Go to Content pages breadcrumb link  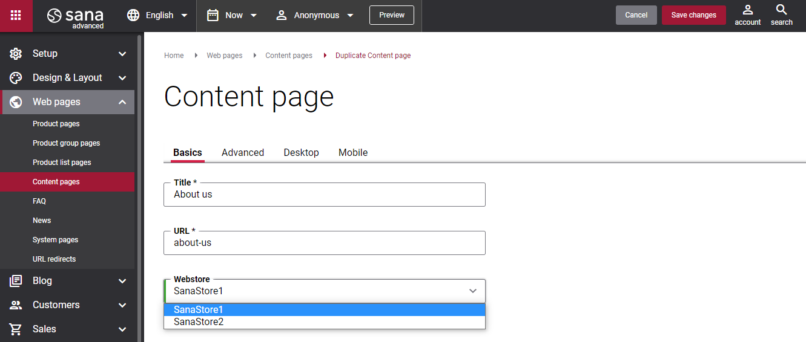click(x=289, y=56)
